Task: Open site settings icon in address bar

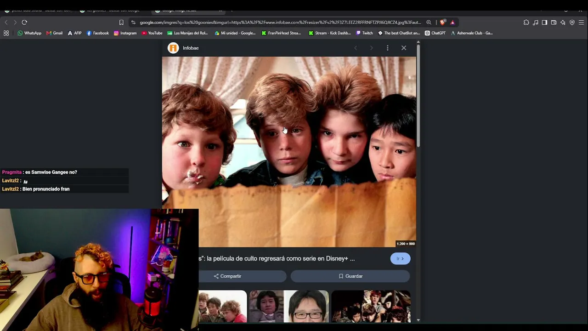Action: pos(133,22)
